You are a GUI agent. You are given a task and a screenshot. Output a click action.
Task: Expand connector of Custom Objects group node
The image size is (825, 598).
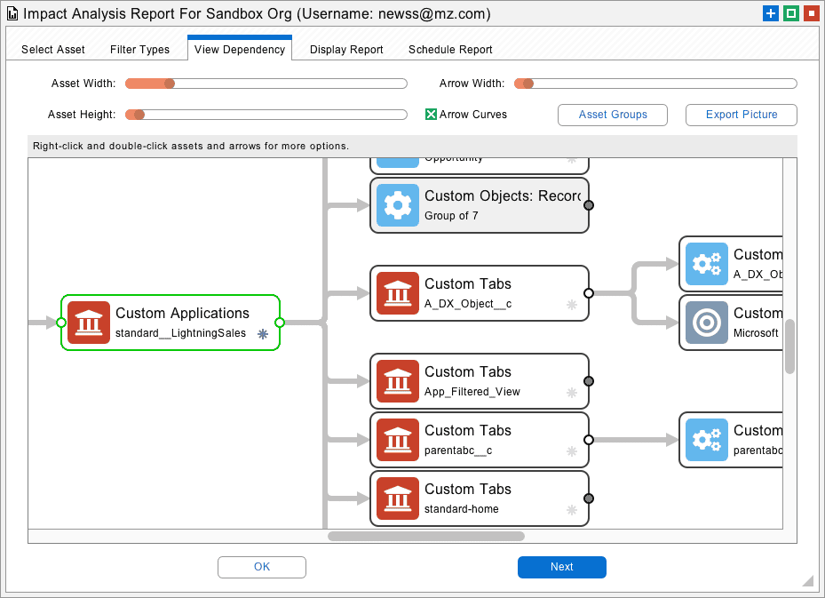click(x=589, y=205)
